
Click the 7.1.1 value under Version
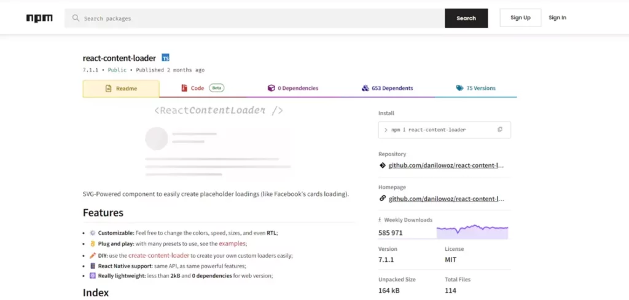coord(386,260)
